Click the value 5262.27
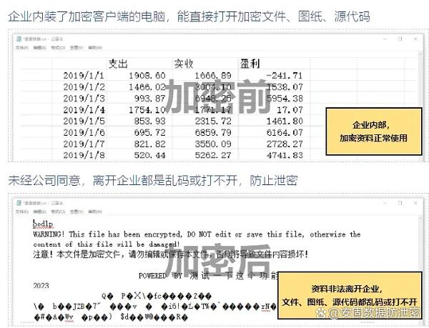The image size is (429, 328). point(213,155)
